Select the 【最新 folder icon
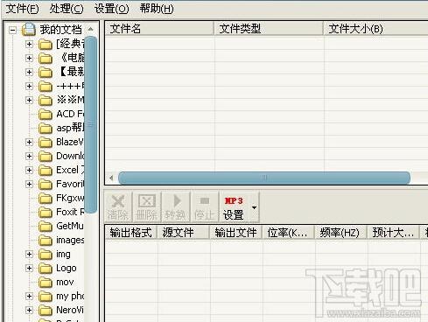Viewport: 428px width, 322px height. [46, 73]
